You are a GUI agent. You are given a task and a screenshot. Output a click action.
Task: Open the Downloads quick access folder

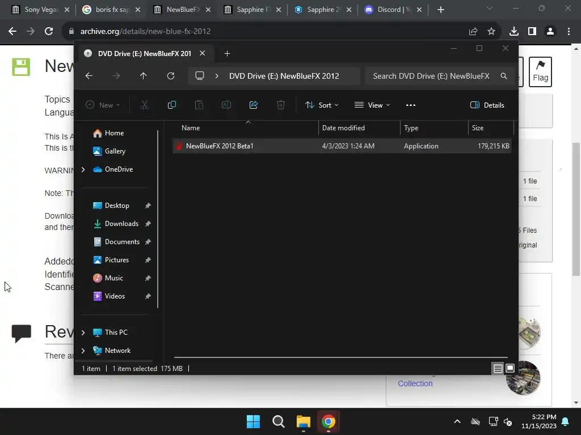click(121, 224)
